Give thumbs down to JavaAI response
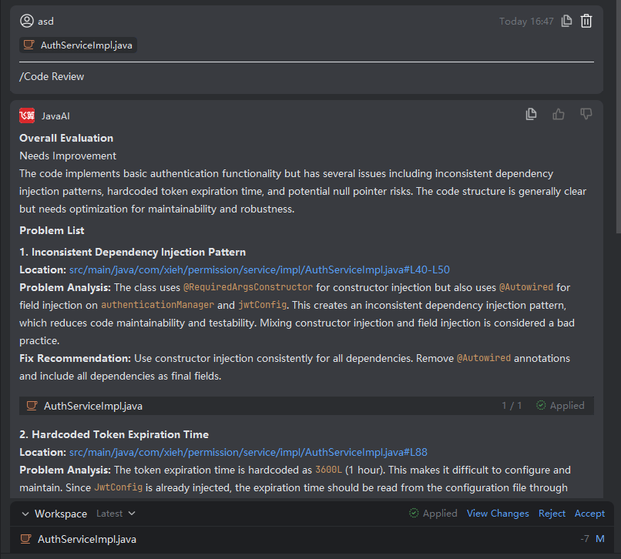The width and height of the screenshot is (621, 559). tap(586, 115)
